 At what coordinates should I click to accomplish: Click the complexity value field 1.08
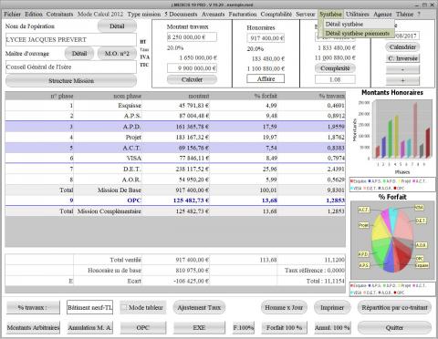(335, 79)
